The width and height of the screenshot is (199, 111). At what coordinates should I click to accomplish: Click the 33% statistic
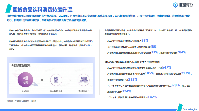click(155, 52)
